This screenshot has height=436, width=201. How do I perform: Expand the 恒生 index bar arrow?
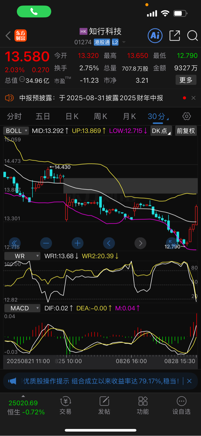23,396
